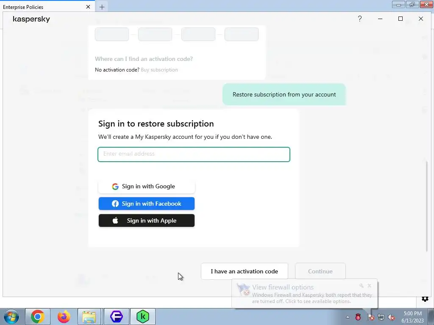This screenshot has height=325, width=434.
Task: Maximize the Kaspersky window
Action: click(x=400, y=19)
